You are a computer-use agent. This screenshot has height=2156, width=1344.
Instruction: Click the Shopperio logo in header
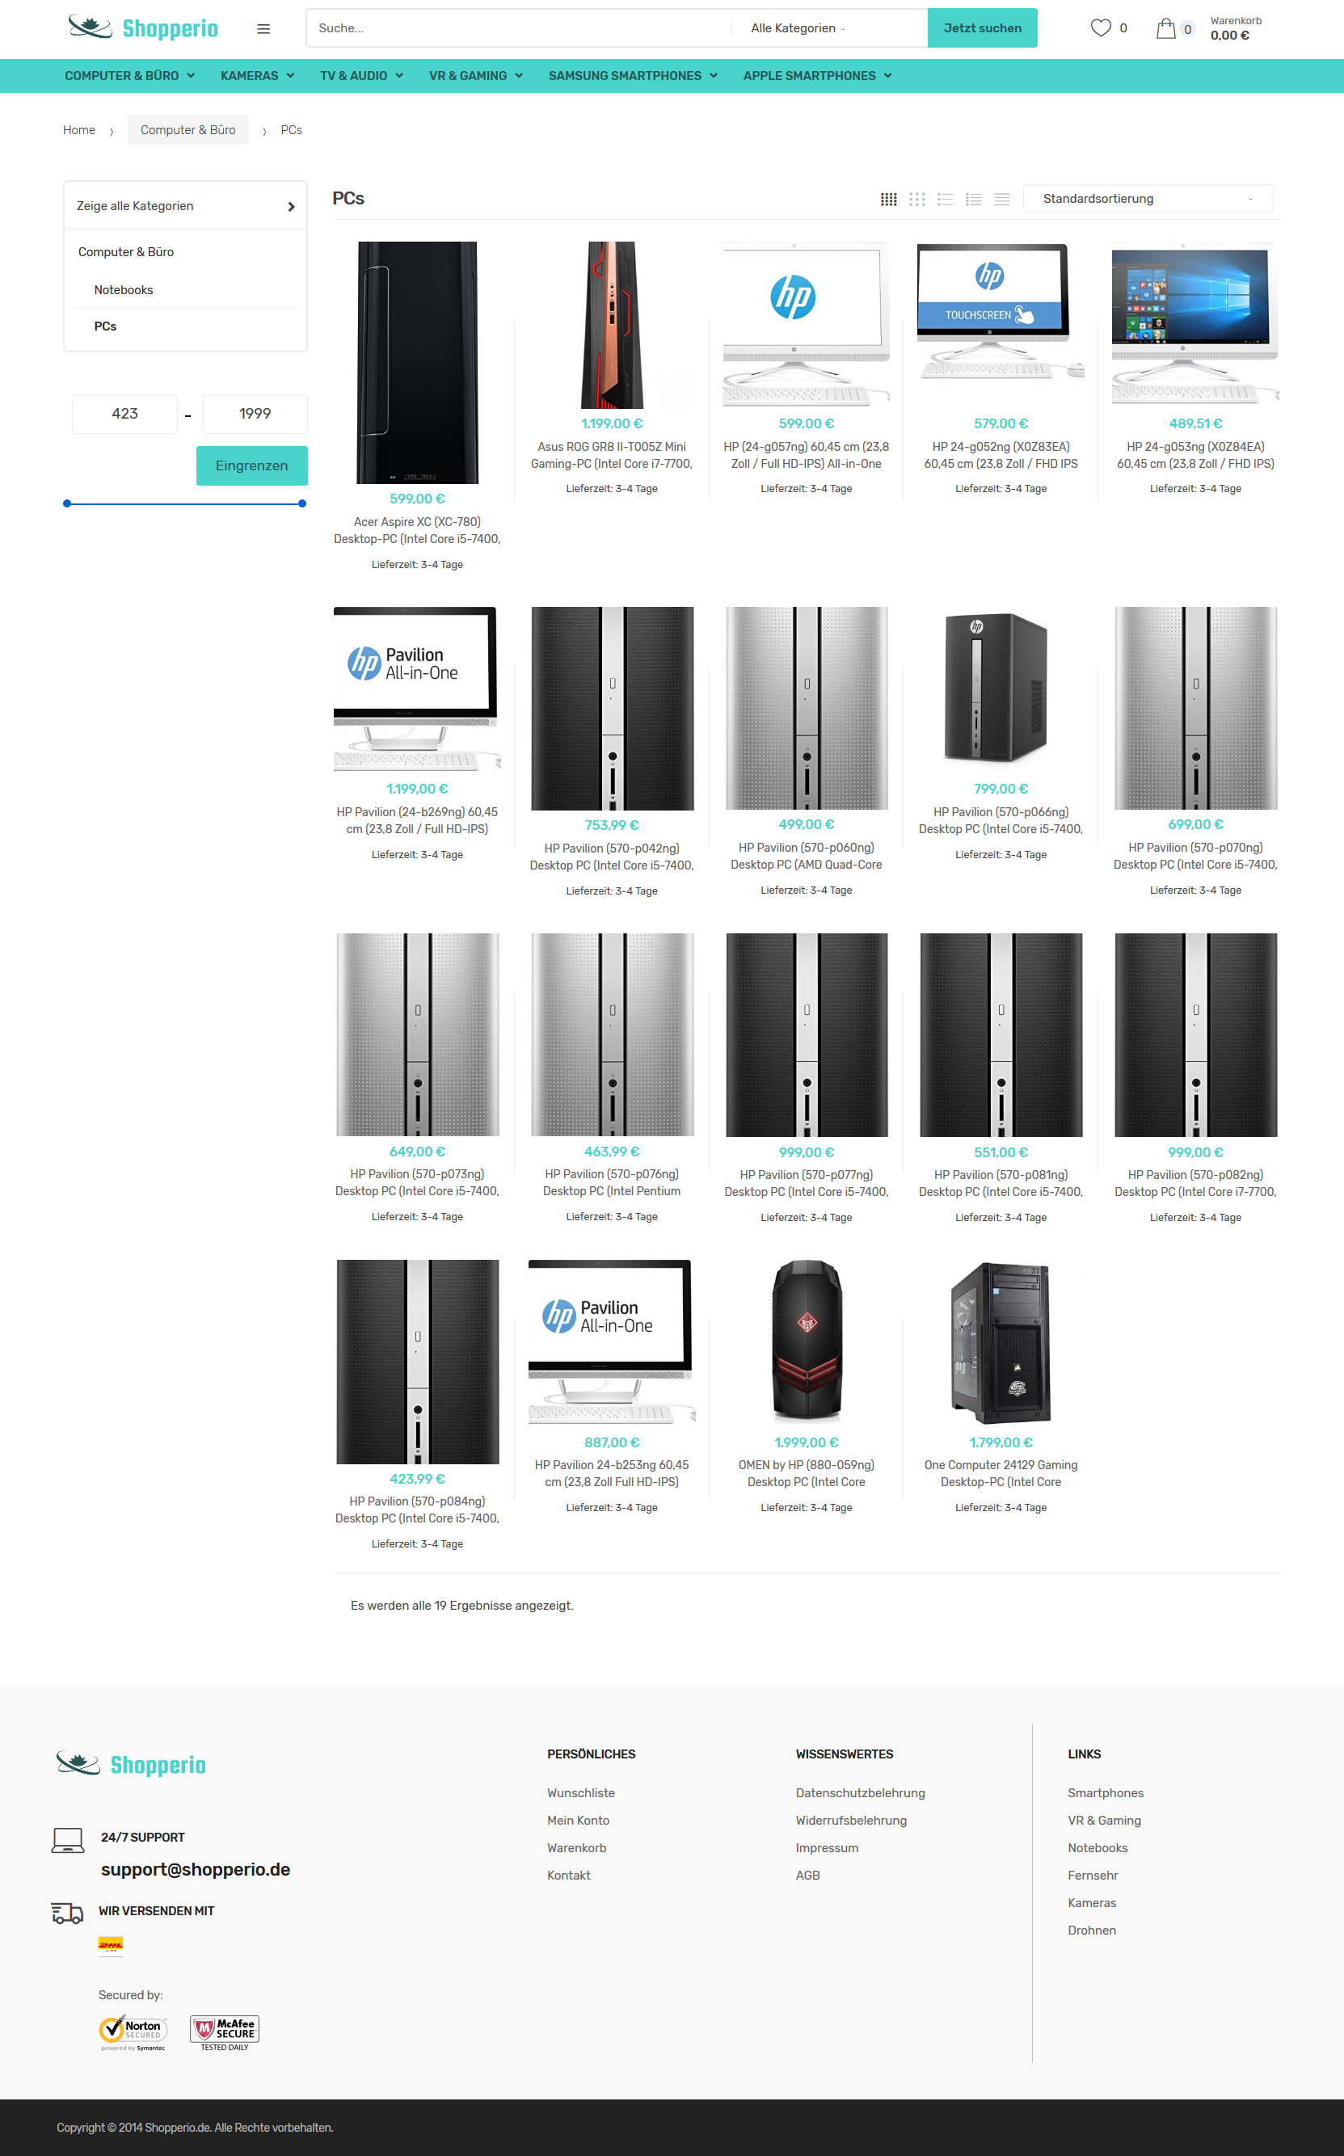tap(143, 28)
